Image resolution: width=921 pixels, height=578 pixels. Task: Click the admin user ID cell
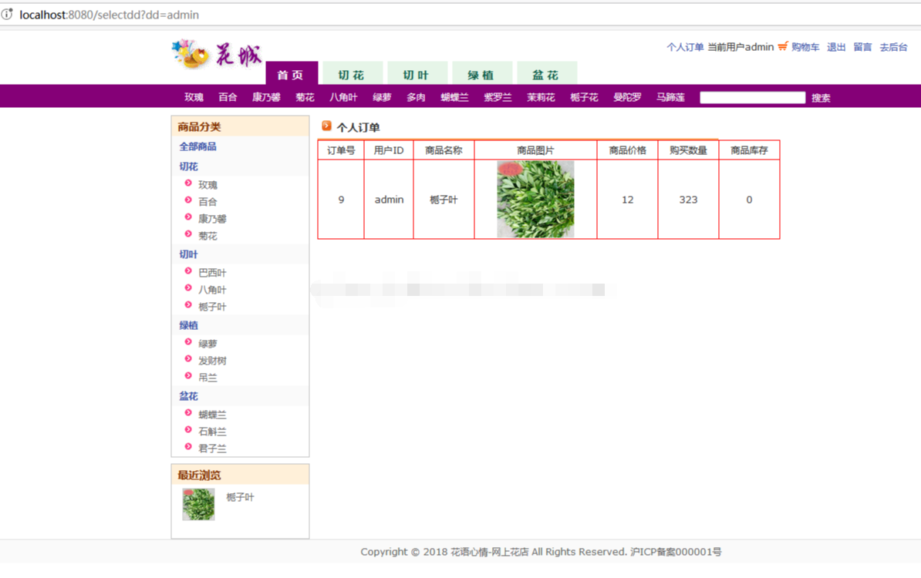[389, 200]
